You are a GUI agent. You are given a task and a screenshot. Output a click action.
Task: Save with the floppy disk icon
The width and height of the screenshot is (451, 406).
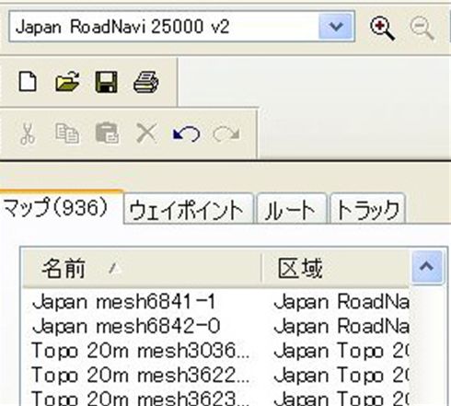pyautogui.click(x=106, y=82)
